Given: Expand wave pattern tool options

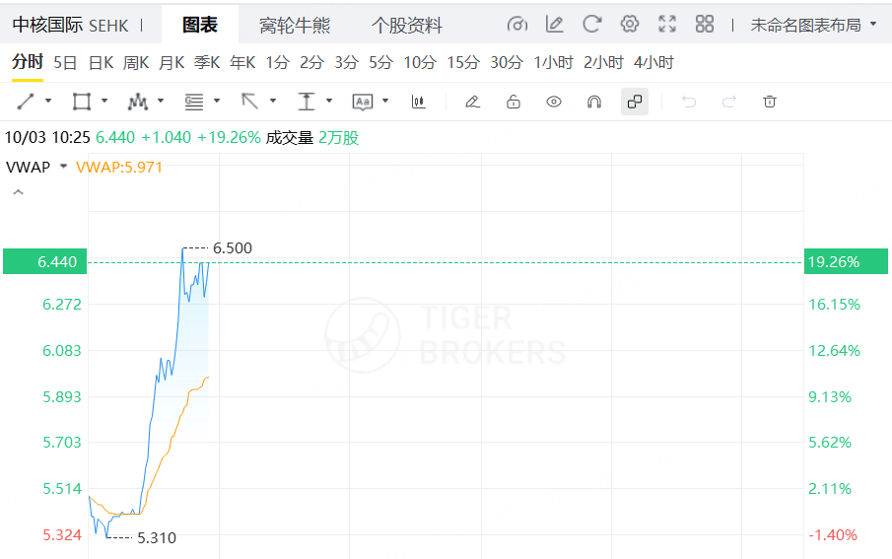Looking at the screenshot, I should 161,102.
